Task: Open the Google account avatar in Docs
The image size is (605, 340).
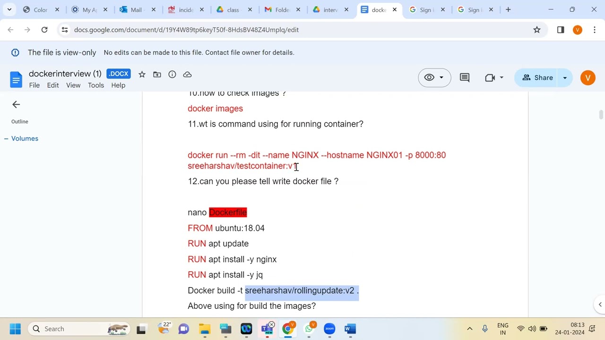Action: [588, 77]
